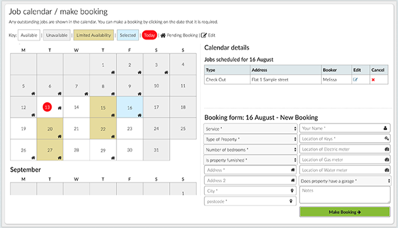Screen dimensions: 398x228
Task: Click person icon in Your Name field
Action: coord(385,128)
